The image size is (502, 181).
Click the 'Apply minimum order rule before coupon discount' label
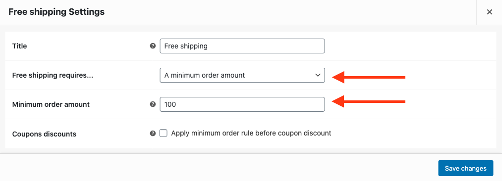(x=251, y=133)
